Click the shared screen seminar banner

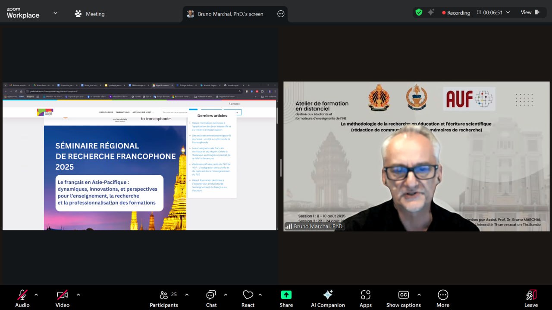pos(115,177)
